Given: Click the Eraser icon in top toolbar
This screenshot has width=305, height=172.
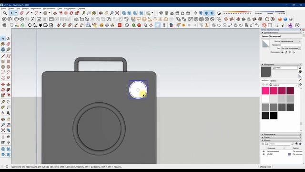Looking at the screenshot, I should 22,13.
